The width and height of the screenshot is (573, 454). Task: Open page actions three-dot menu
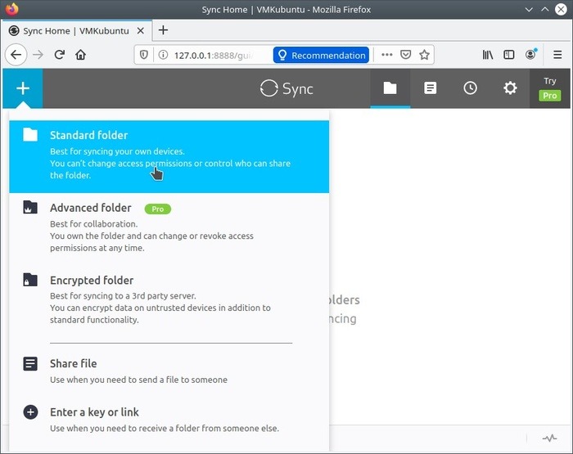coord(386,55)
